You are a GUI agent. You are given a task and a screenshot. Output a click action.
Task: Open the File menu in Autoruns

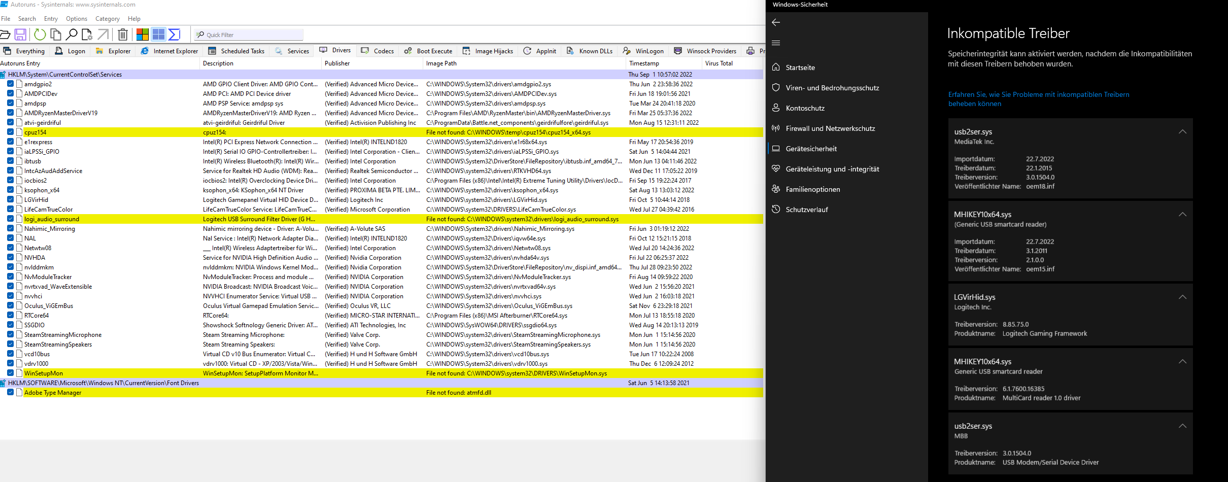[x=6, y=19]
